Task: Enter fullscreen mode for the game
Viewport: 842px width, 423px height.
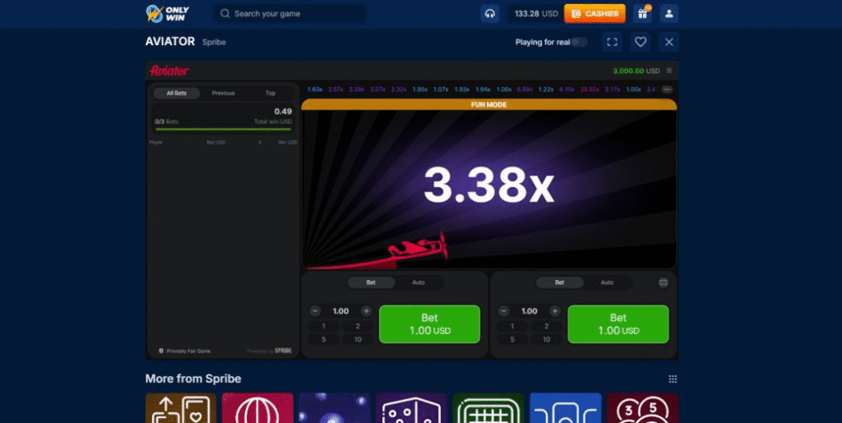Action: tap(611, 42)
